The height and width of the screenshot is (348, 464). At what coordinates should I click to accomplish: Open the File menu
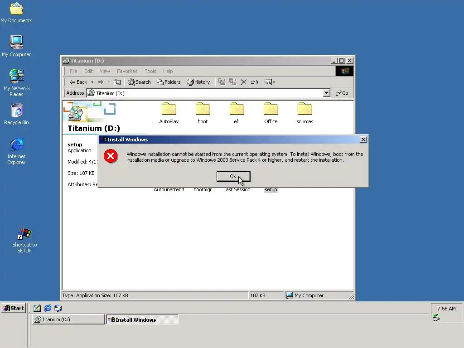coord(73,71)
